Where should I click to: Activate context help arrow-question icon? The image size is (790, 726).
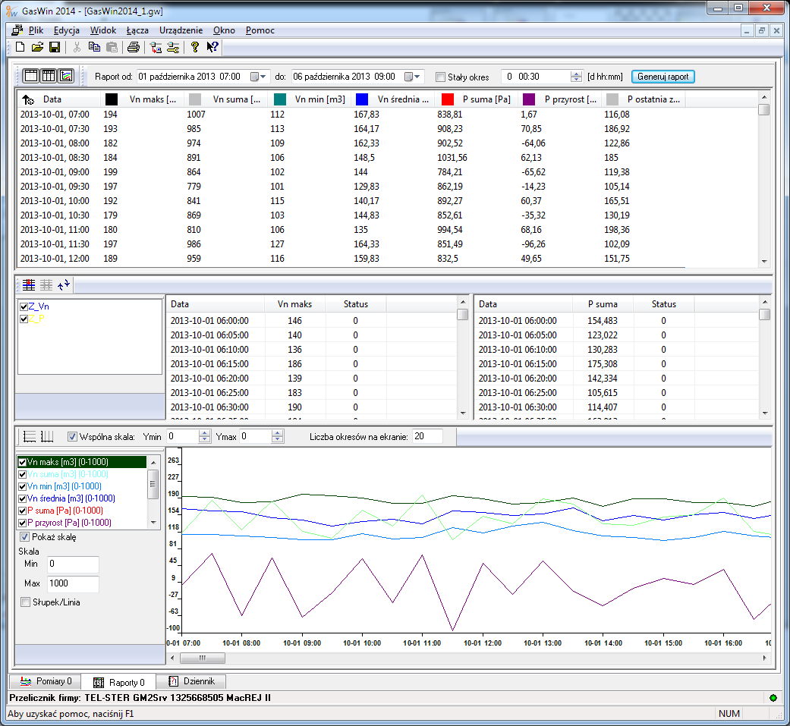(212, 47)
